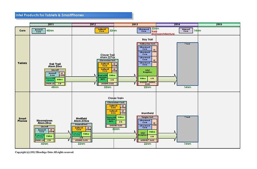Click the 'Clover Trail Atom Z27xx' label

108,56
